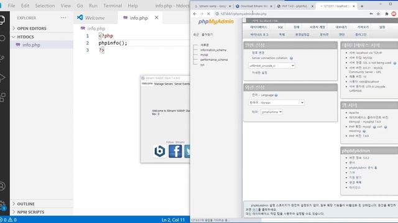This screenshot has height=223, width=398.
Task: Open the utf8mb4_unicode_ci collation dropdown
Action: [x=271, y=66]
